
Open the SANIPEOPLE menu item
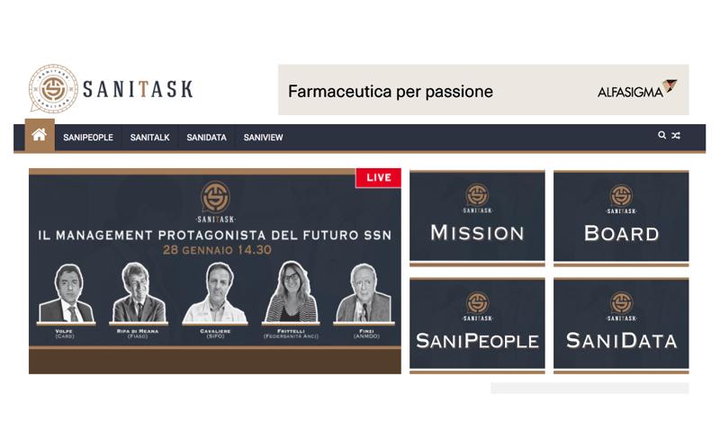(x=88, y=138)
